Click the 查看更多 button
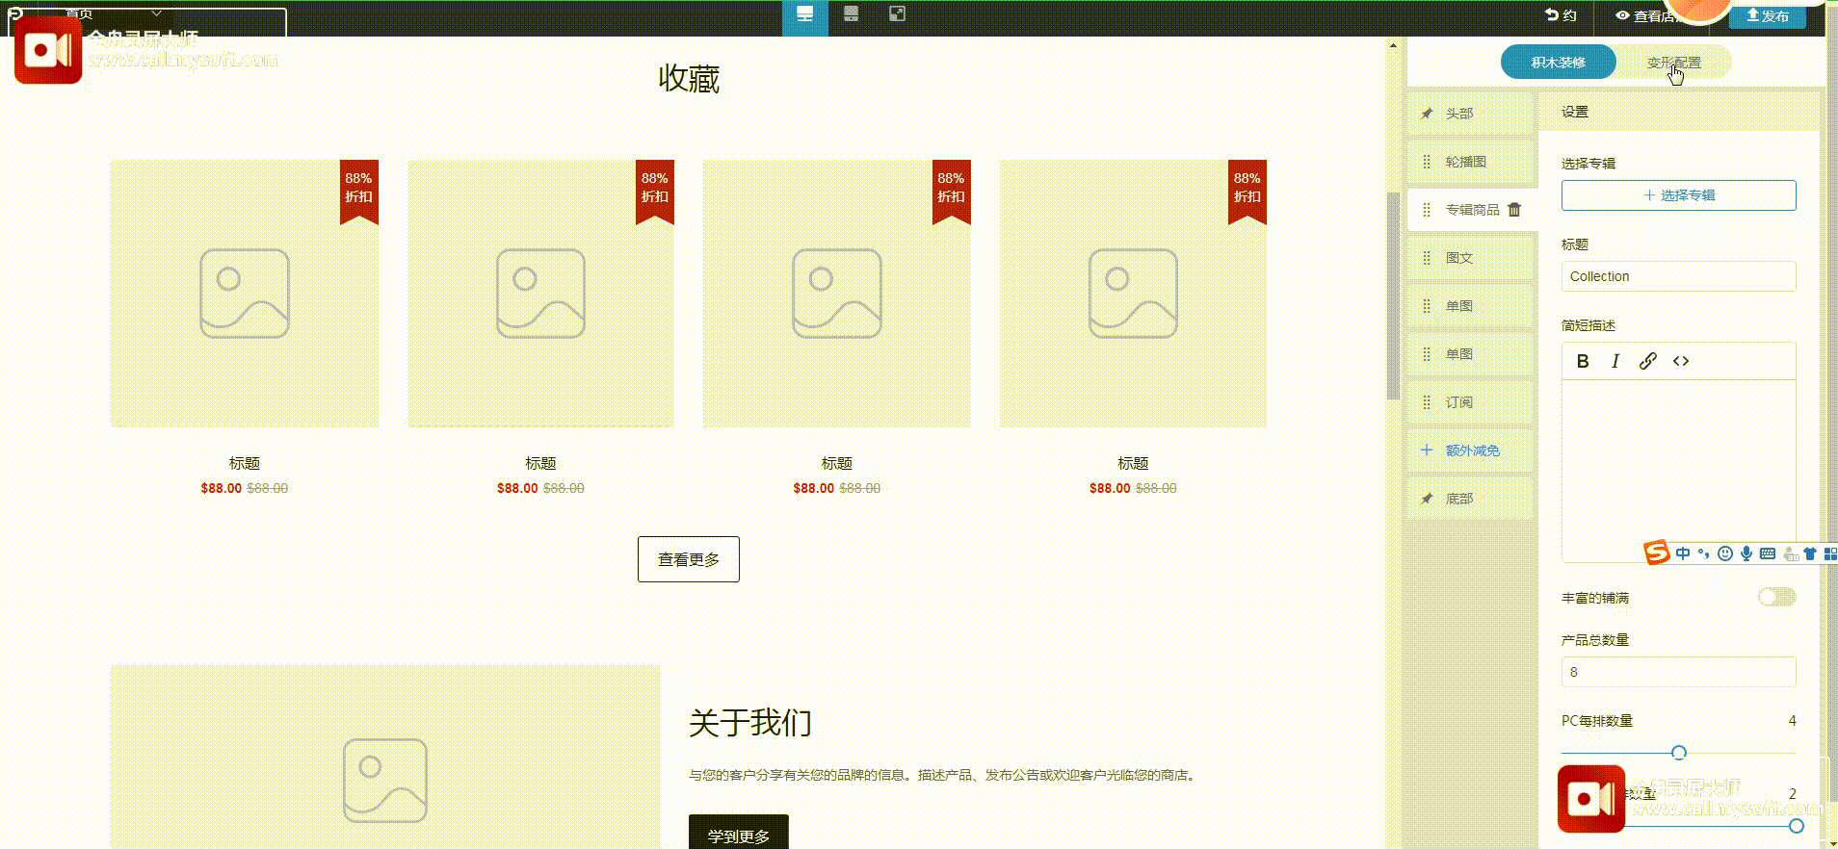The width and height of the screenshot is (1838, 849). (689, 559)
